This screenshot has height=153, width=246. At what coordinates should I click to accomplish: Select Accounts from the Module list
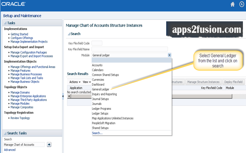click(97, 65)
